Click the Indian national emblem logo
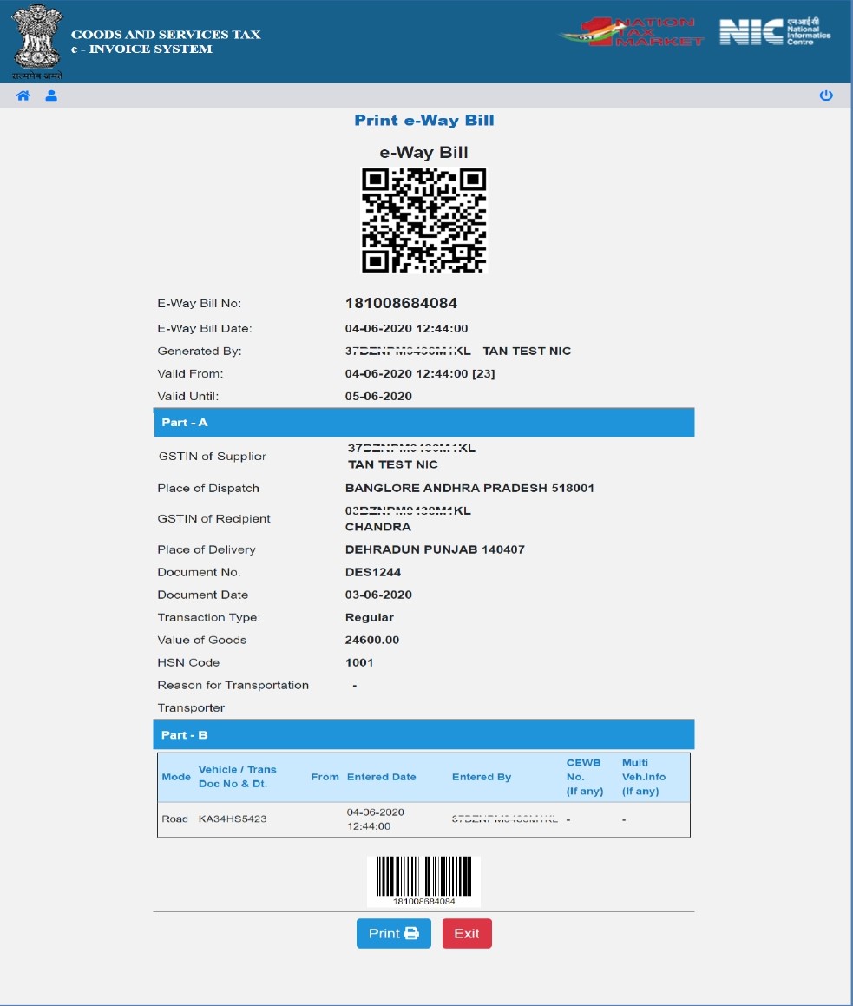Viewport: 853px width, 1006px height. click(x=37, y=42)
